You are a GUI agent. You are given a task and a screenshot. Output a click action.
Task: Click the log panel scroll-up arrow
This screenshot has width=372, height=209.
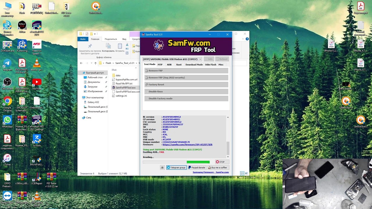[x=228, y=117]
